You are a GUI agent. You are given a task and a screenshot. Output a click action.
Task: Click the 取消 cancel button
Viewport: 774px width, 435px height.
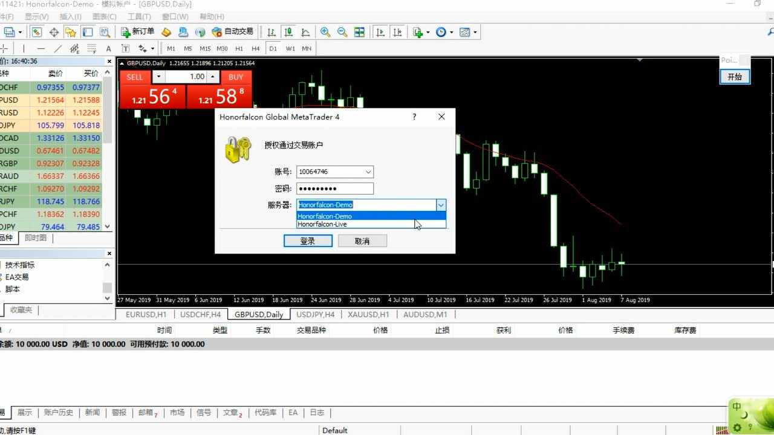(362, 241)
